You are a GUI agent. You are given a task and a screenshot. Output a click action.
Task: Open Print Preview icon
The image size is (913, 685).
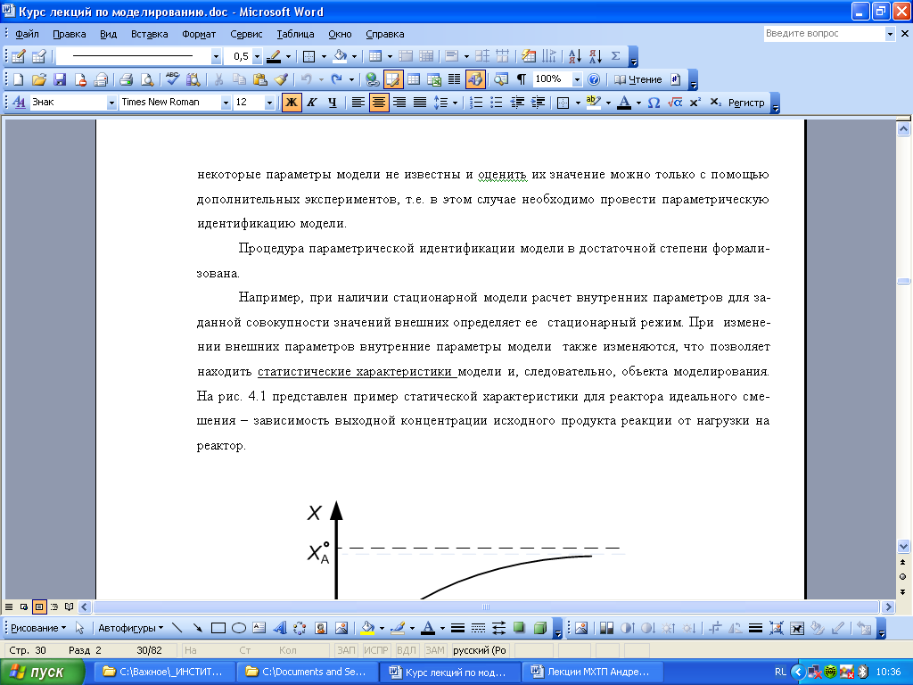point(147,79)
